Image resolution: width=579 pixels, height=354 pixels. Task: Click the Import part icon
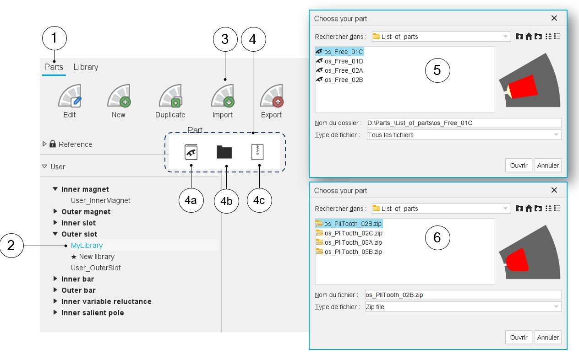point(223,96)
